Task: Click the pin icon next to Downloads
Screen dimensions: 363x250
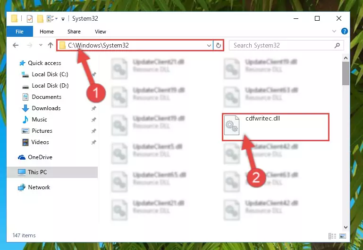Action: [x=94, y=108]
